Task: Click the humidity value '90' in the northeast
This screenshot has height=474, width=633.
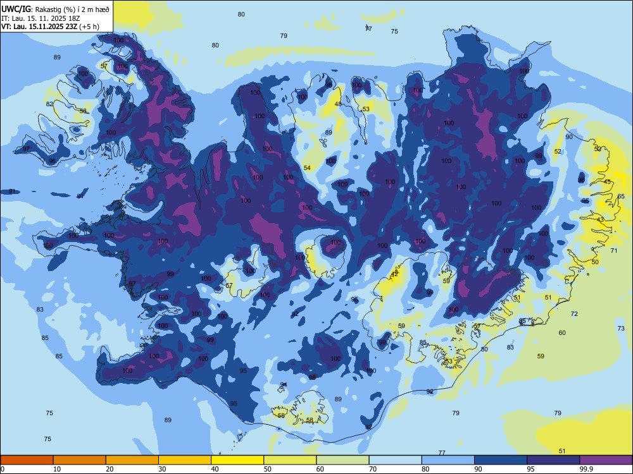Action: (569, 137)
